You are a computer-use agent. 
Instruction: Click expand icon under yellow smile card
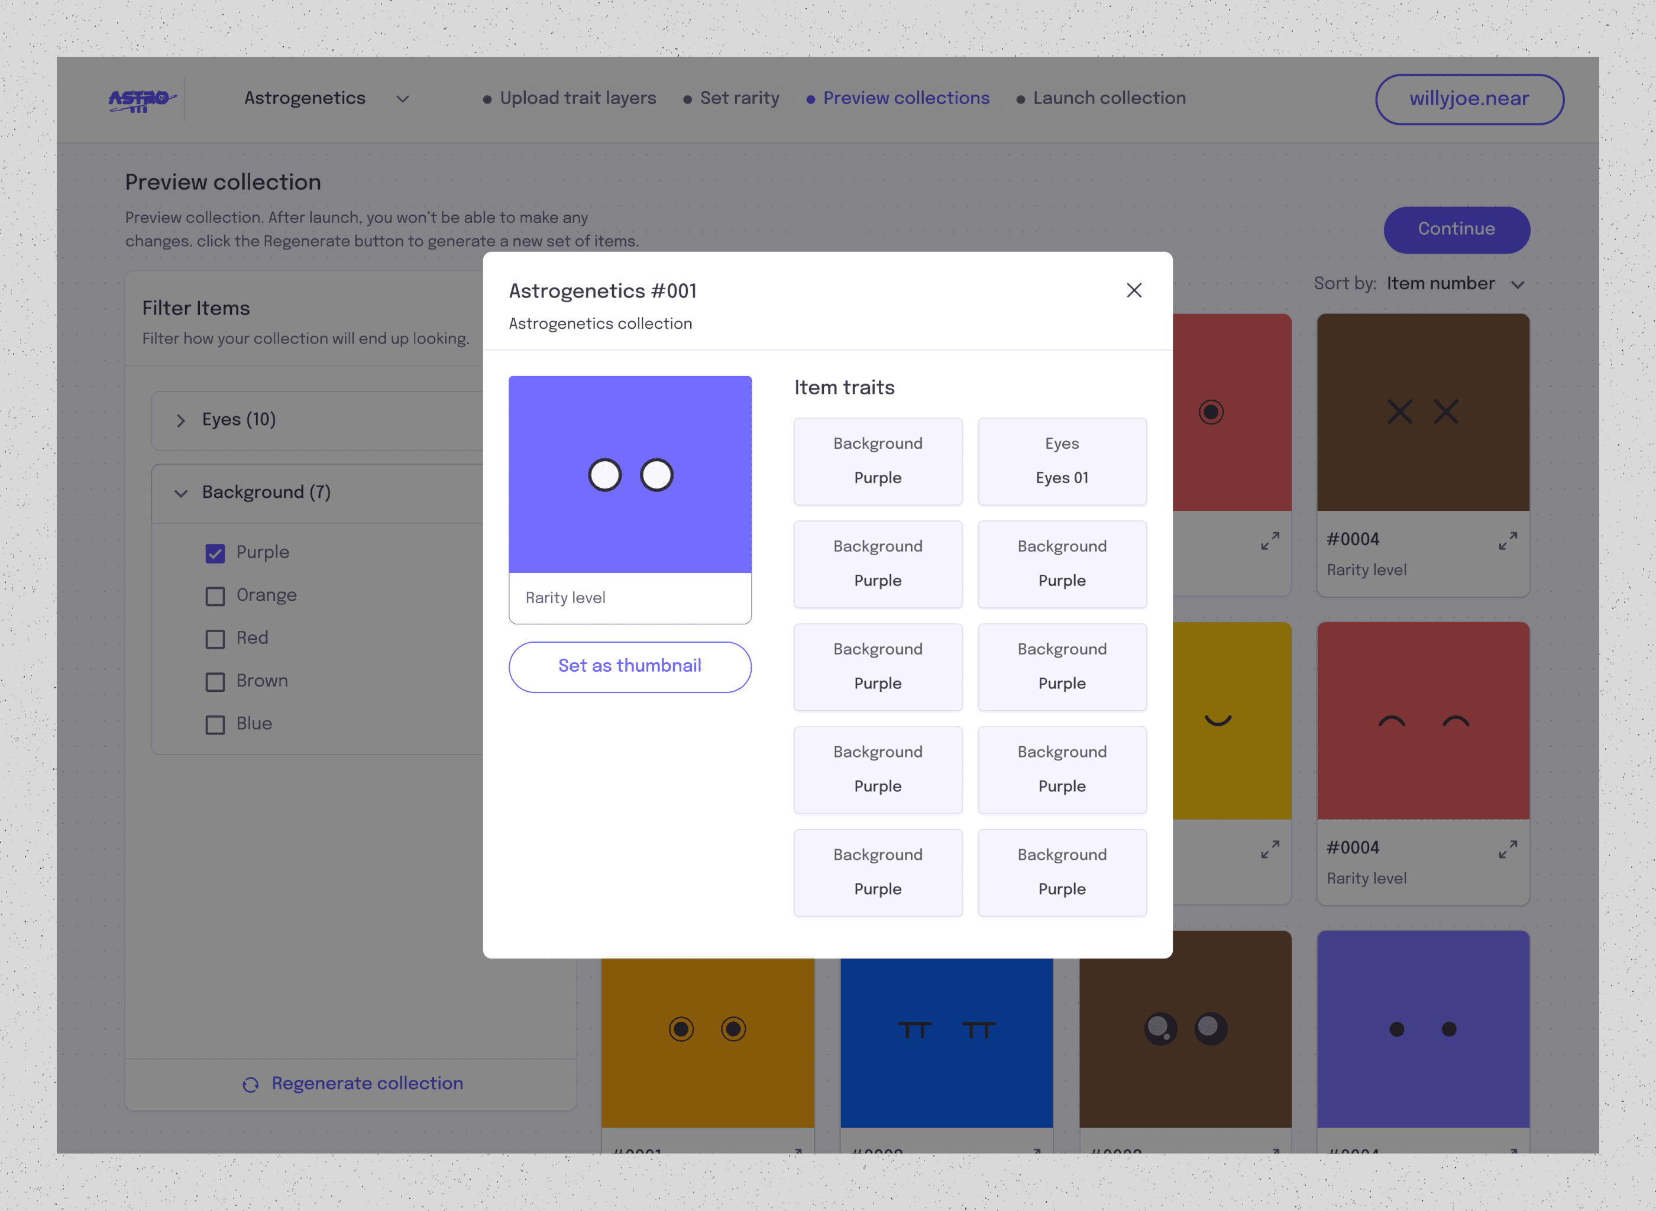(1270, 850)
